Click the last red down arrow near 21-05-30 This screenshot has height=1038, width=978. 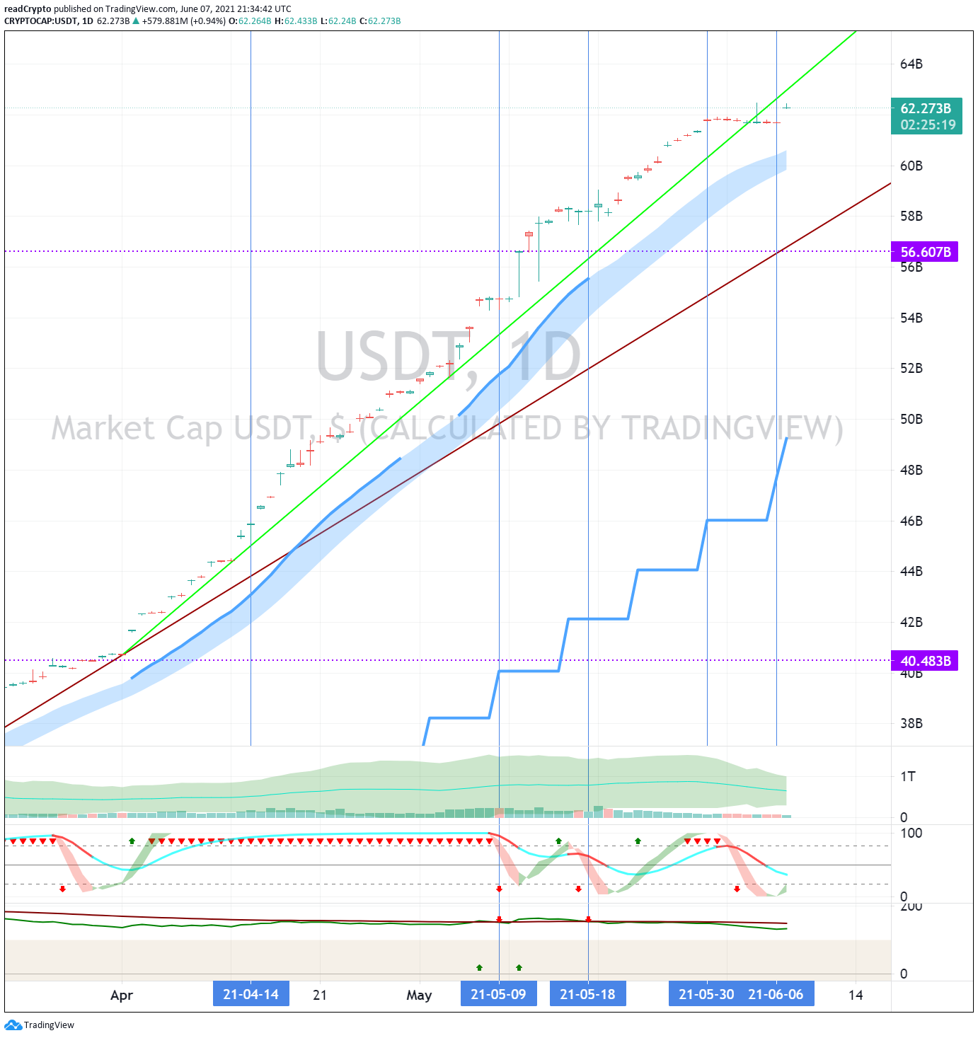click(737, 889)
